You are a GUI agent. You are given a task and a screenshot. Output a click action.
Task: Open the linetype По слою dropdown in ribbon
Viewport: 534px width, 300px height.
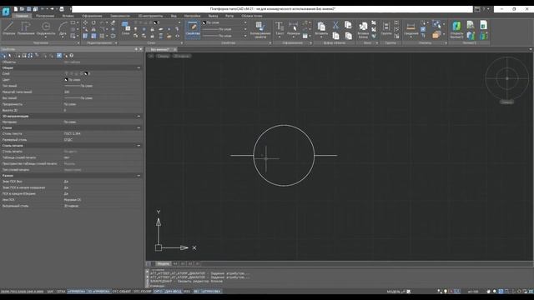point(245,29)
